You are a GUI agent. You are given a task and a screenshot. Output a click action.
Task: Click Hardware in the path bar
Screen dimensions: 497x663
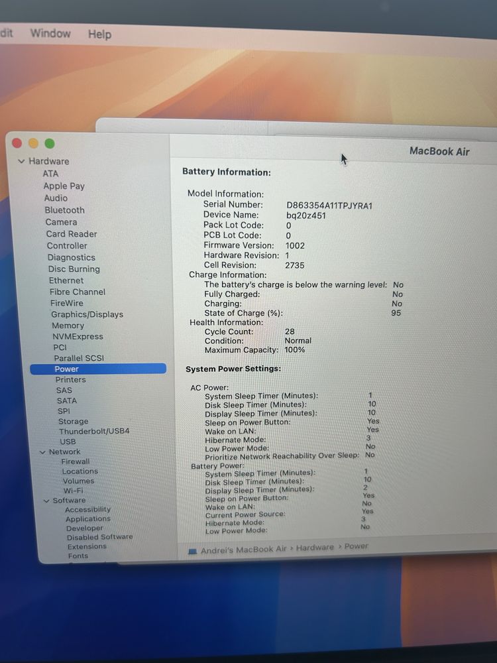pos(315,548)
